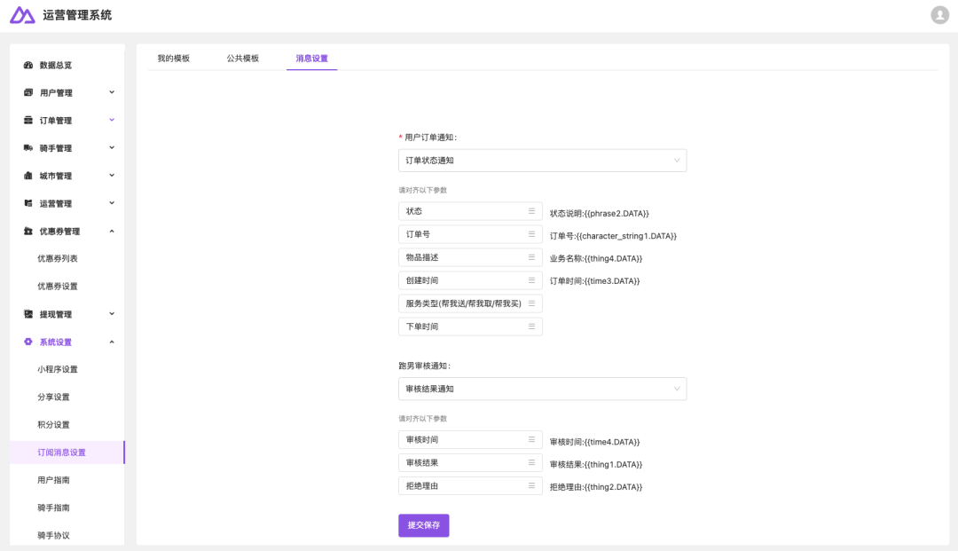Click the 订单号 parameter field
This screenshot has width=958, height=551.
[461, 234]
